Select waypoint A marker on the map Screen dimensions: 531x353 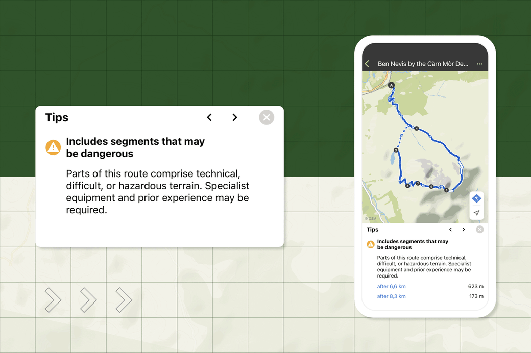[391, 85]
